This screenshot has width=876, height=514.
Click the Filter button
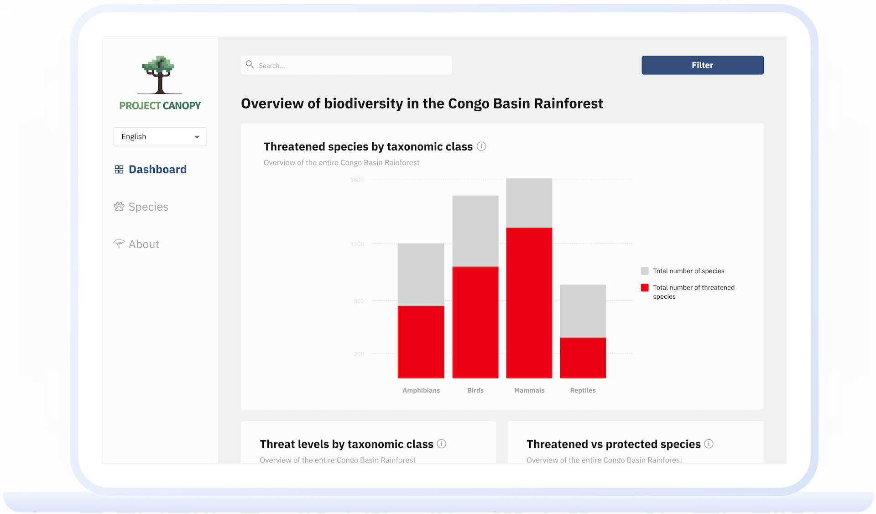[x=703, y=65]
